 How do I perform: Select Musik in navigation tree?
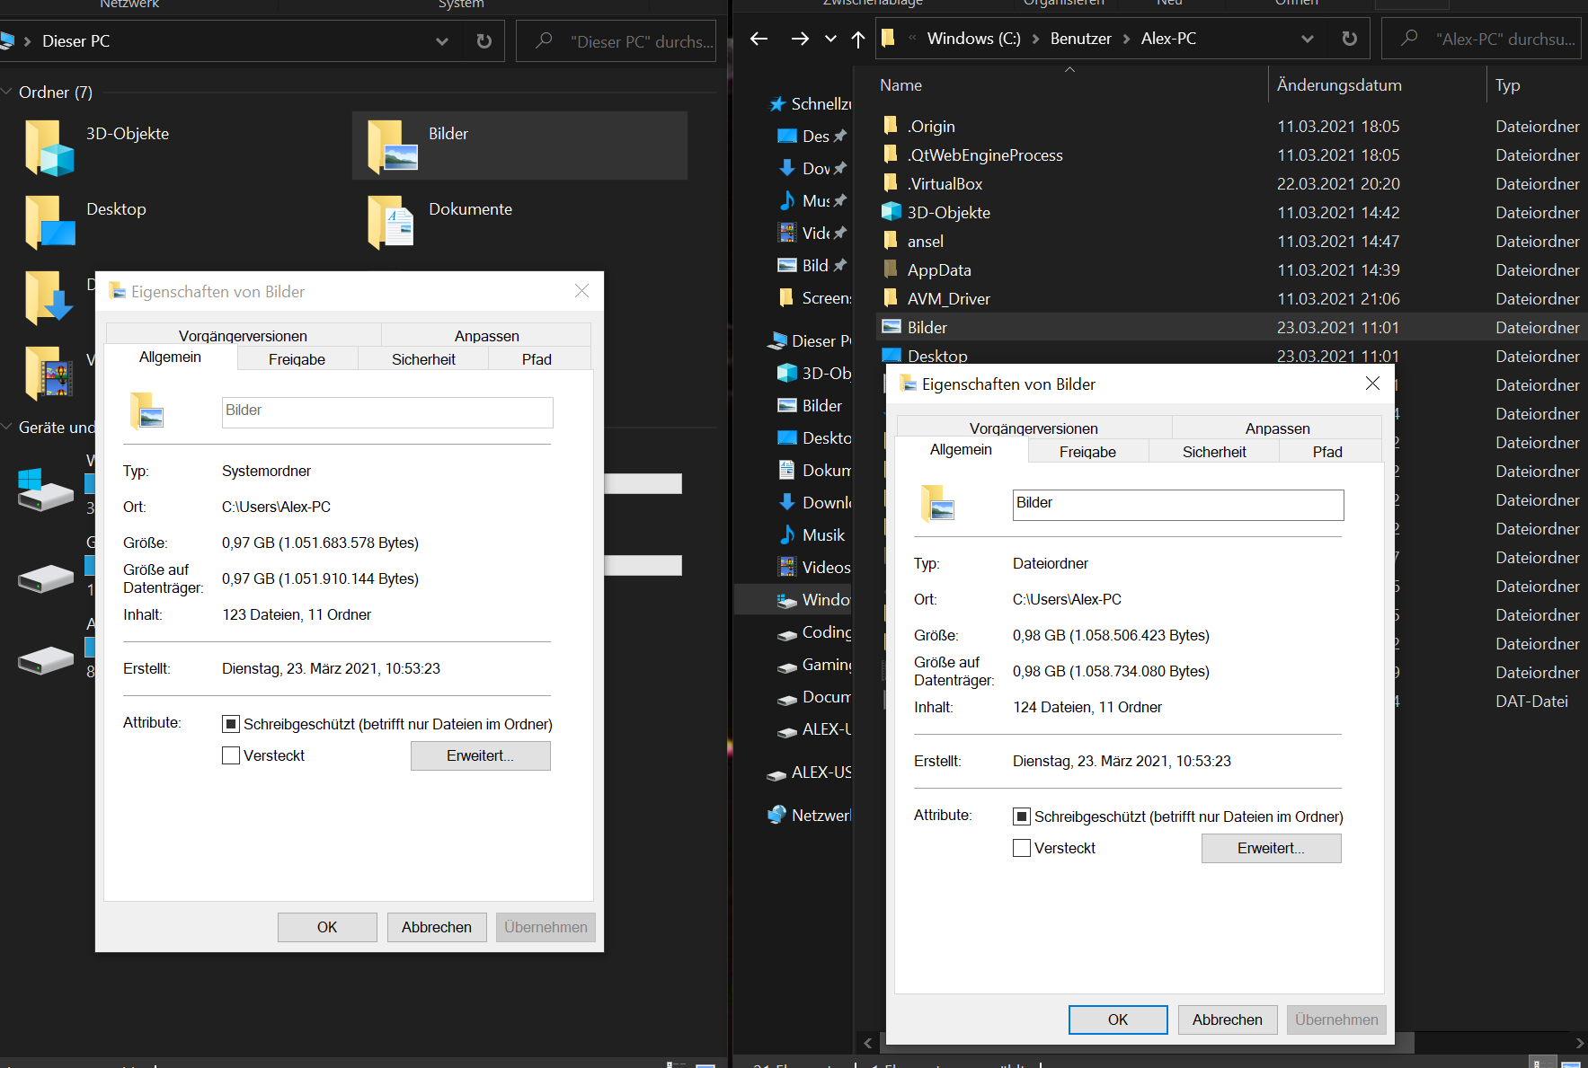811,535
